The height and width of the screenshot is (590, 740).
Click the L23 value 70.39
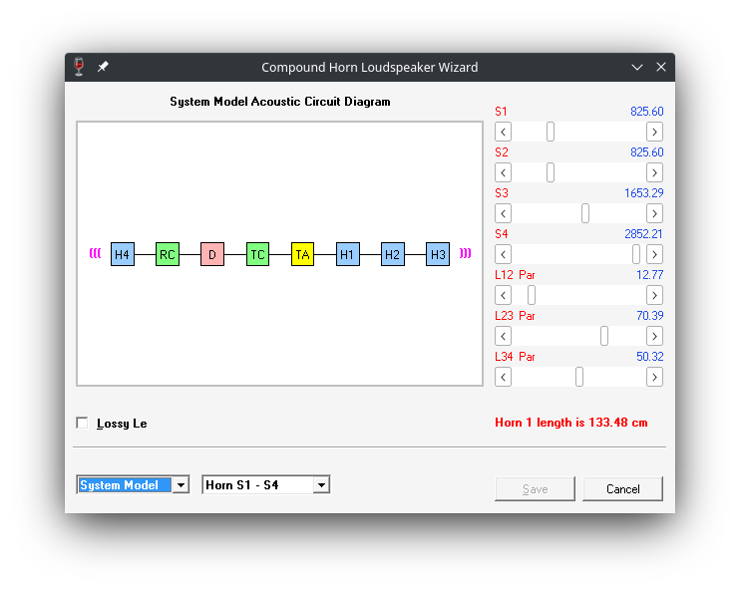pyautogui.click(x=649, y=316)
